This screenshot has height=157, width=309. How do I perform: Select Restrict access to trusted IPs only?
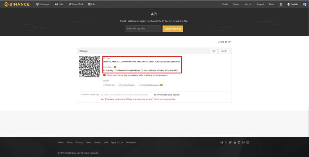[x=102, y=95]
